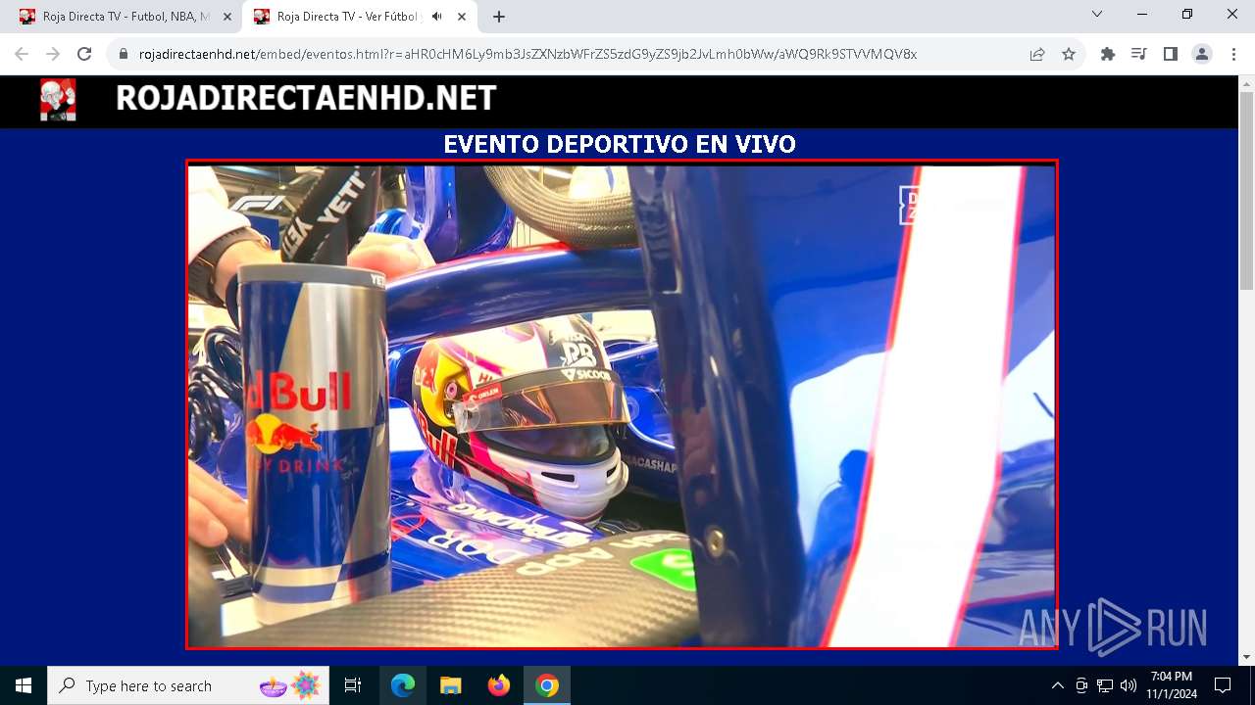Toggle the browser side panel
The width and height of the screenshot is (1255, 705).
(1171, 54)
